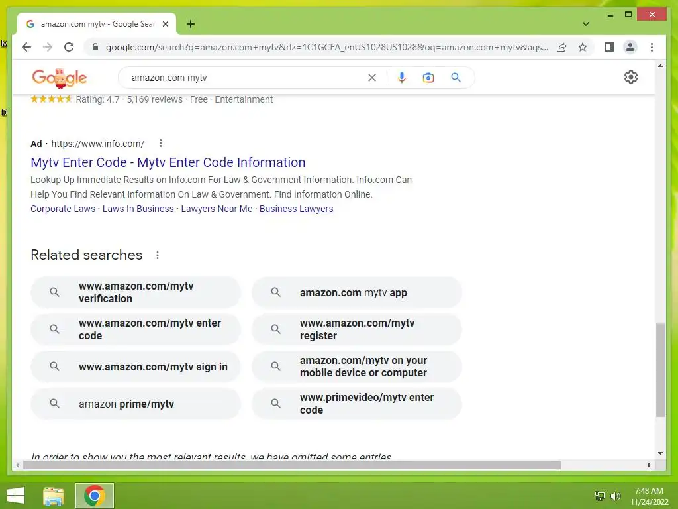The width and height of the screenshot is (678, 509).
Task: Click the vertical page scrollbar thumb
Action: pos(660,370)
